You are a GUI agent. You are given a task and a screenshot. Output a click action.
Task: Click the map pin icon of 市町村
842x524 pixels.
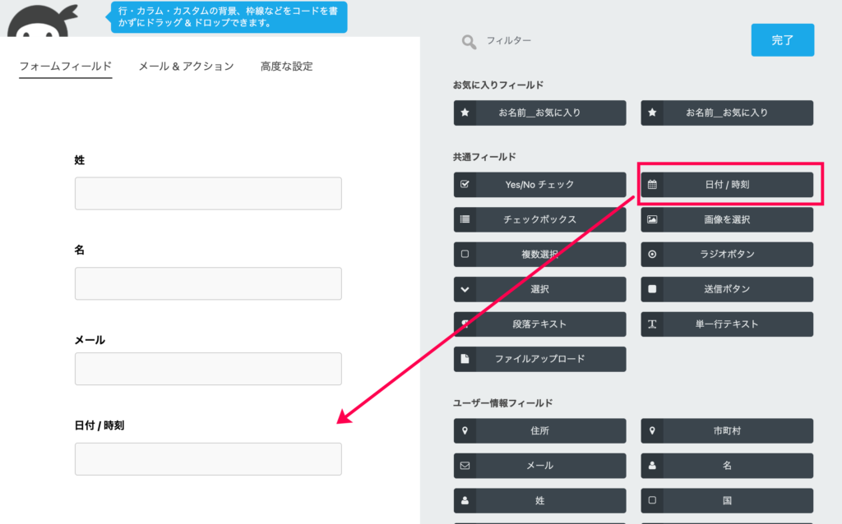tap(652, 430)
